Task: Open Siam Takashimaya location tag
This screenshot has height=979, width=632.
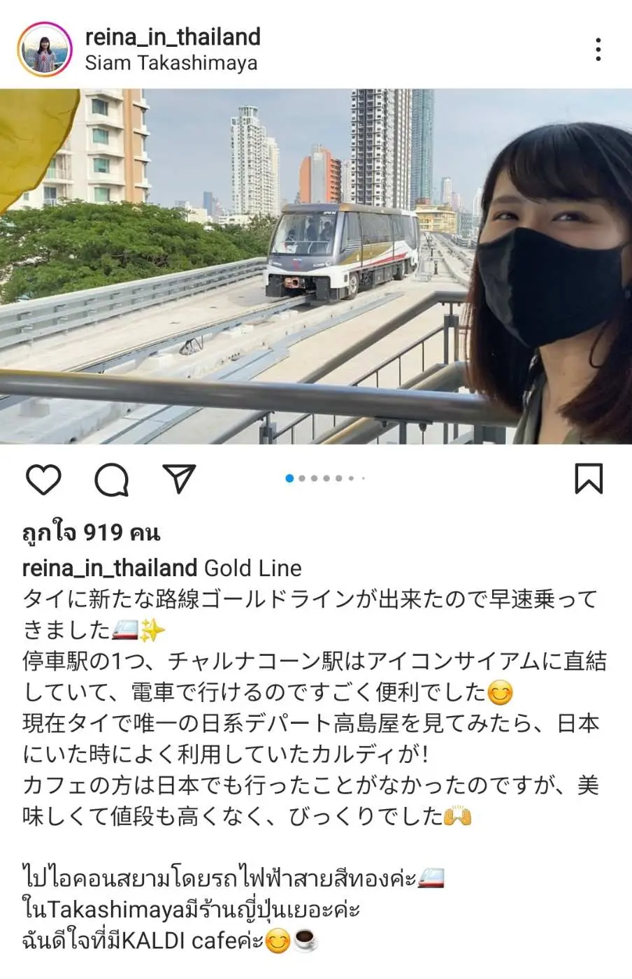Action: click(171, 63)
